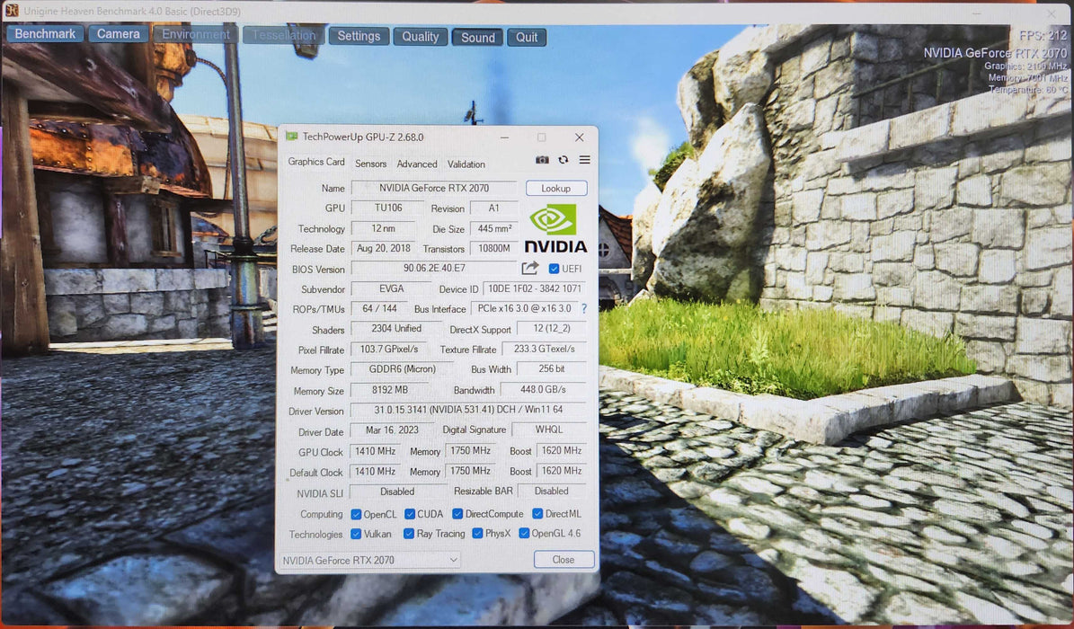The height and width of the screenshot is (629, 1074).
Task: Click the Lookup button
Action: (x=556, y=189)
